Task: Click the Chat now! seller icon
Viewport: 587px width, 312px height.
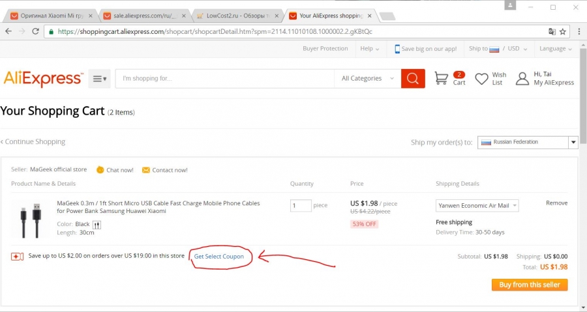Action: coord(100,170)
